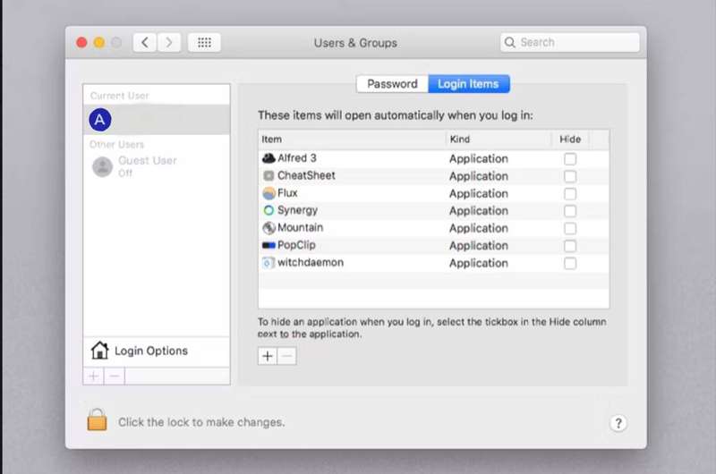716x474 pixels.
Task: Switch to the Password tab
Action: pyautogui.click(x=392, y=84)
